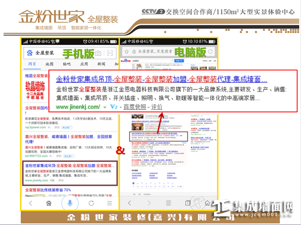This screenshot has width=301, height=225.
Task: Open camera image search in left phone
Action: (98, 53)
